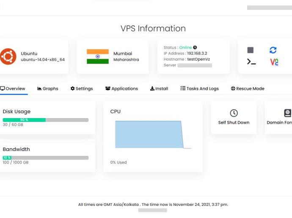
Task: Open the Tasks And Logs tab
Action: pos(199,89)
